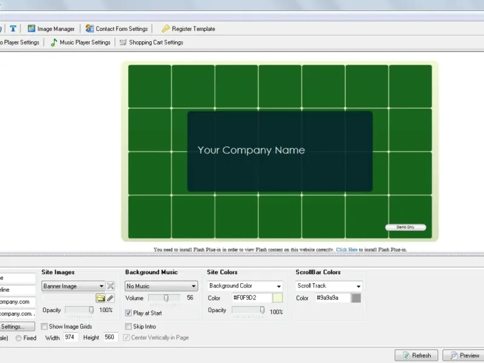Viewport: 484px width, 363px height.
Task: Remove the banner image with X icon
Action: pyautogui.click(x=111, y=286)
